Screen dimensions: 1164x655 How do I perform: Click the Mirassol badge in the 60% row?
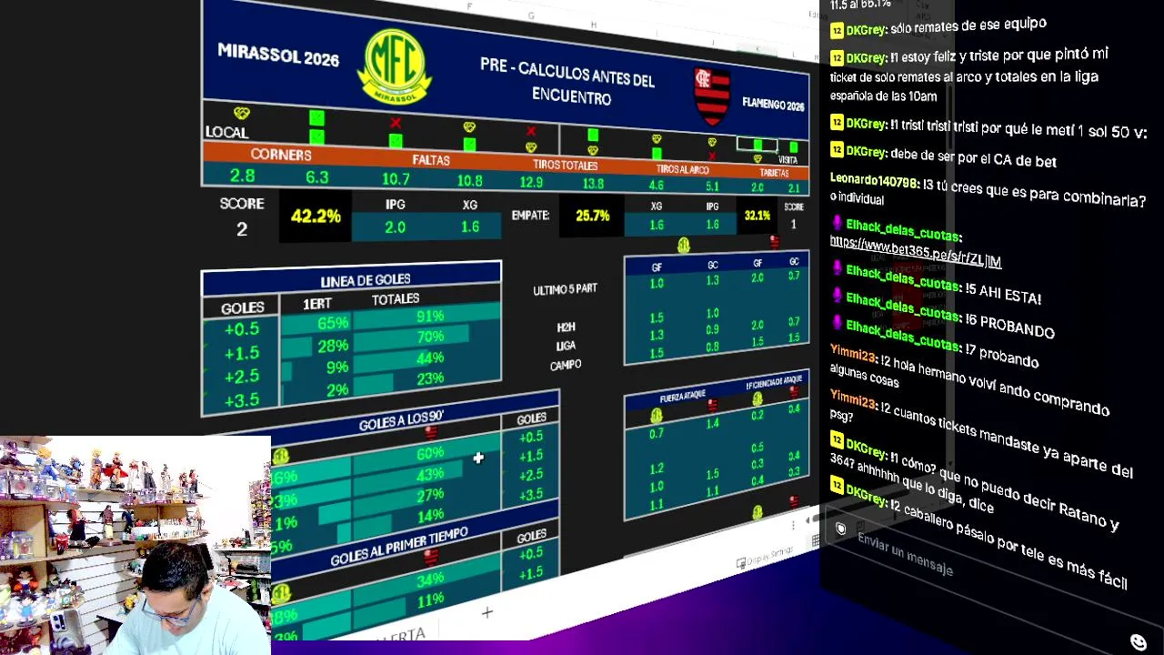pyautogui.click(x=280, y=456)
